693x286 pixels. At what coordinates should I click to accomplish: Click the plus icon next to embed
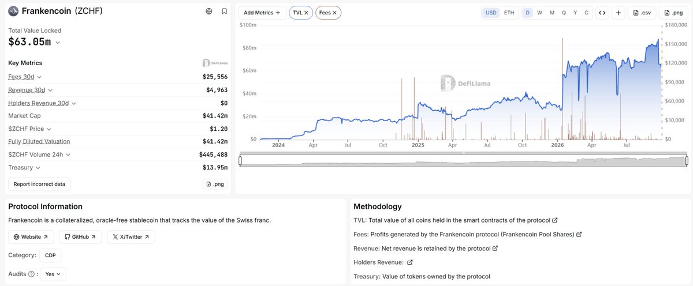pyautogui.click(x=619, y=13)
